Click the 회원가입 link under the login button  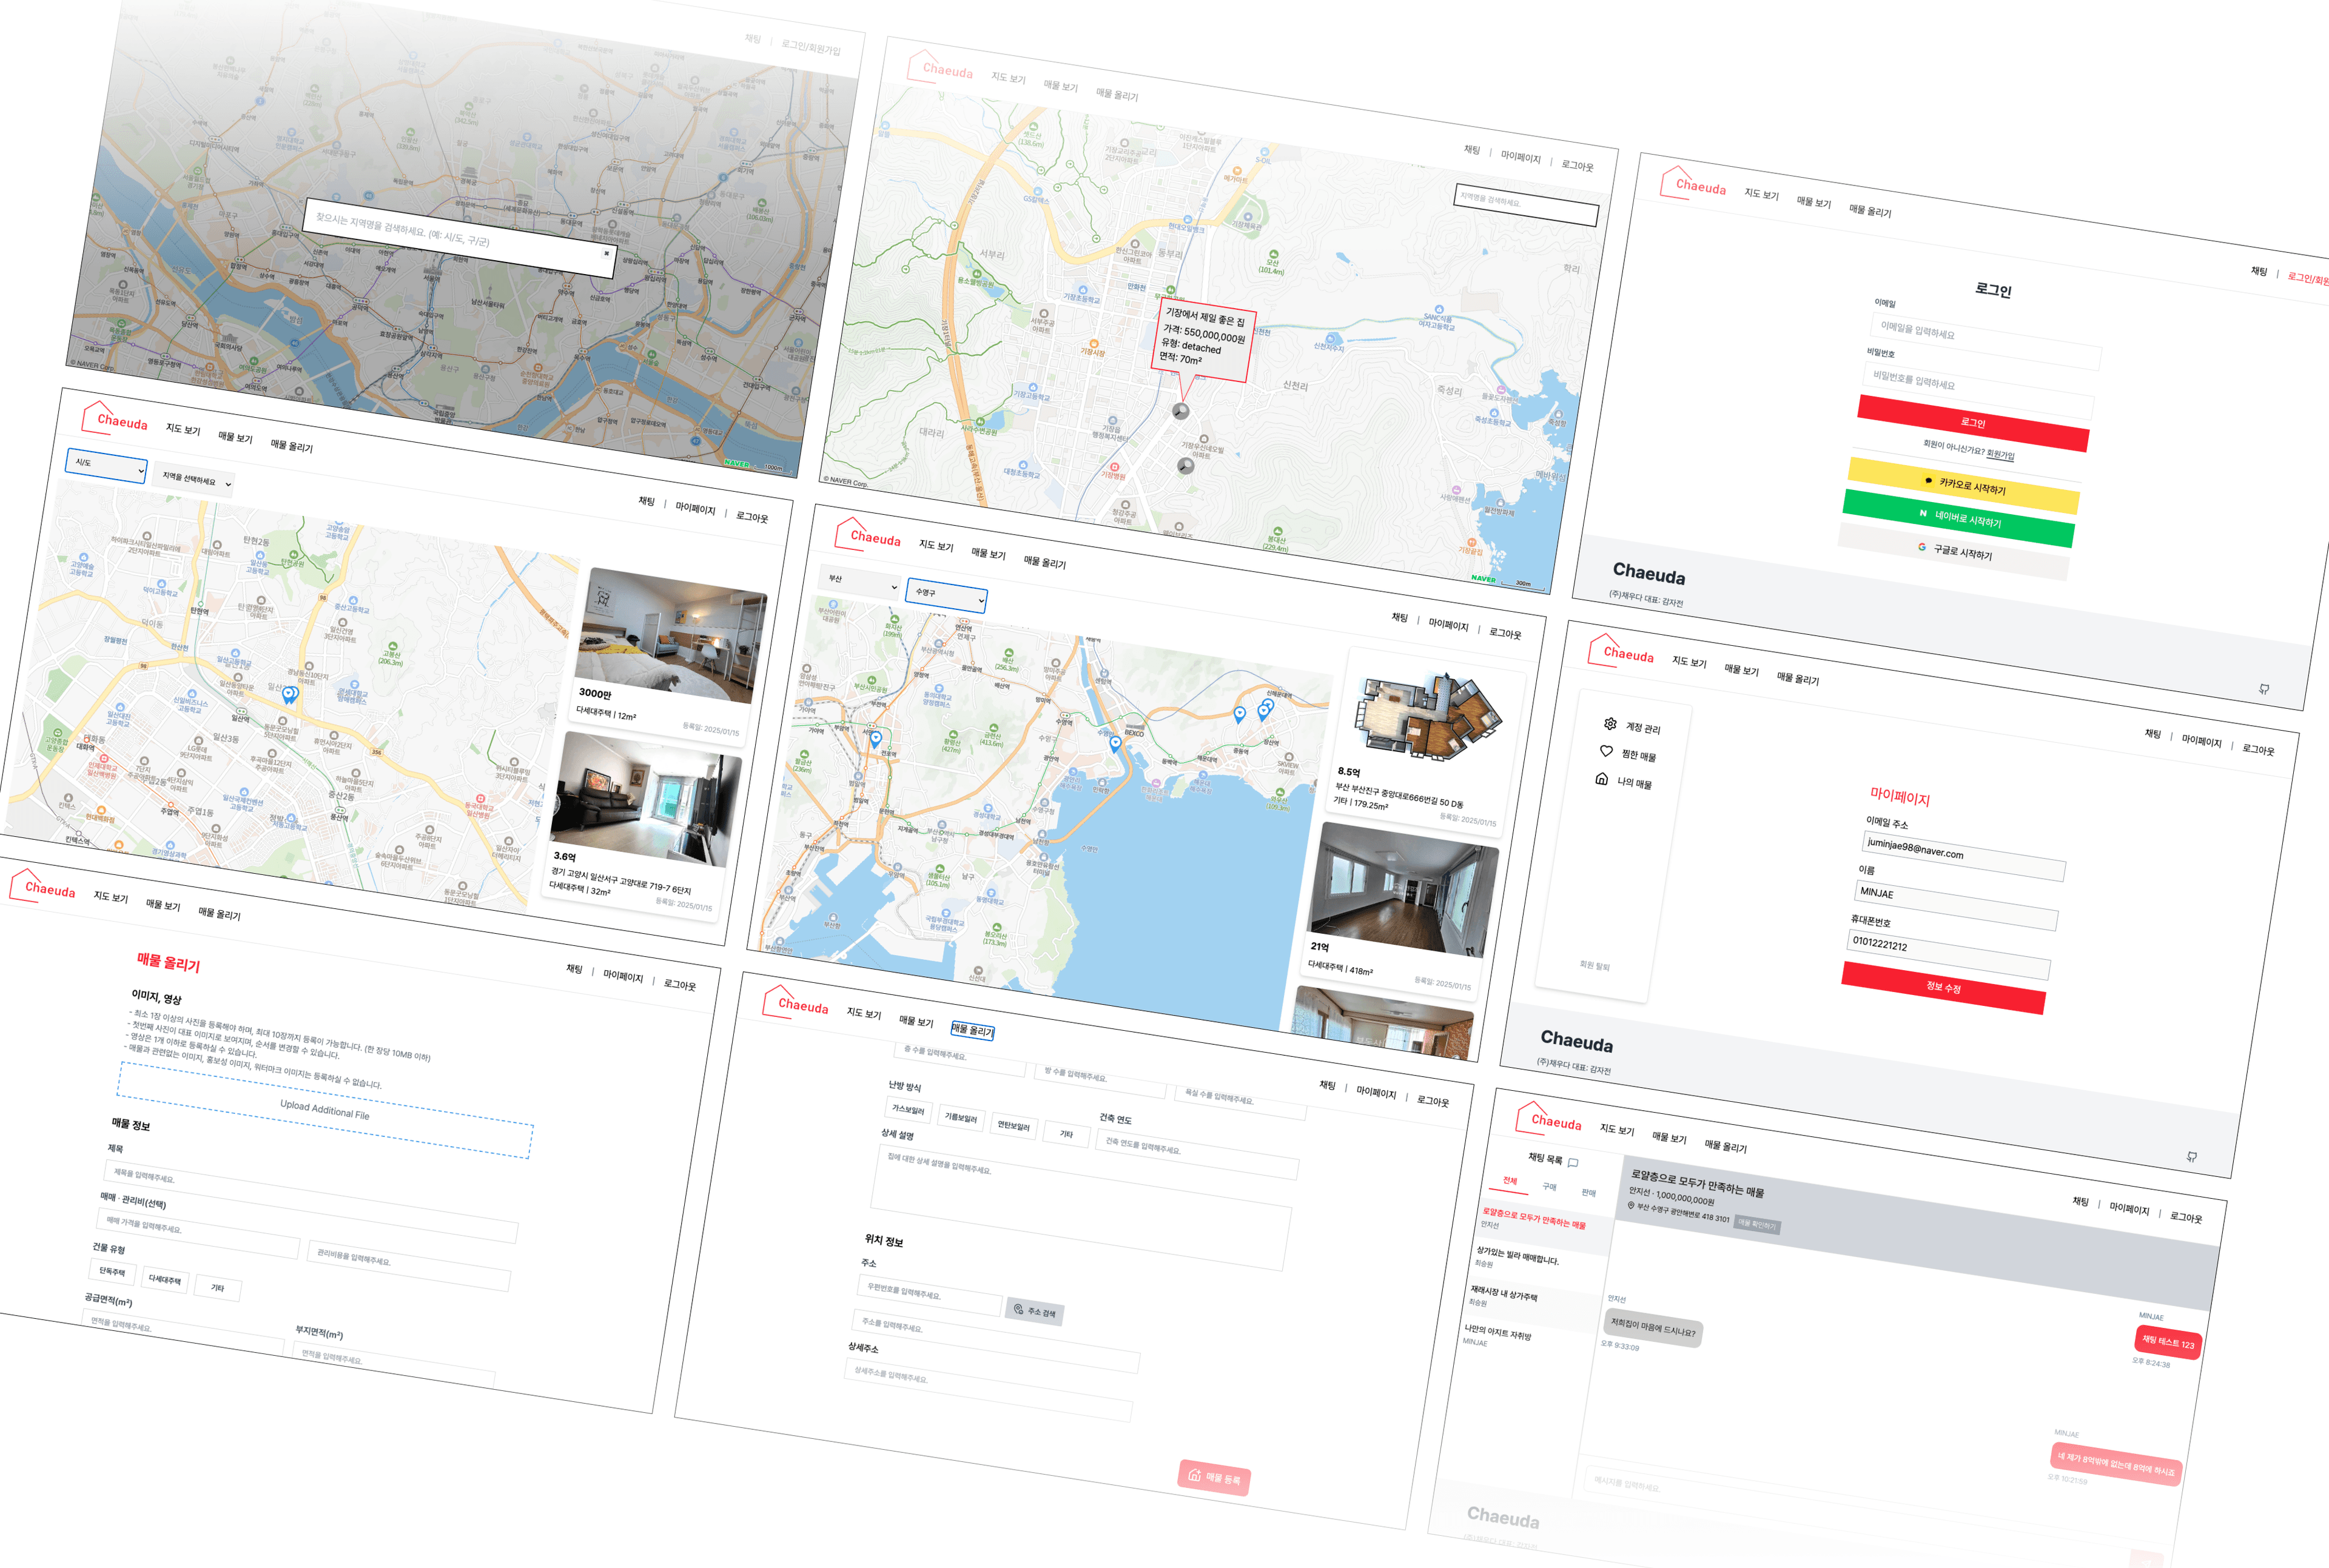2000,455
